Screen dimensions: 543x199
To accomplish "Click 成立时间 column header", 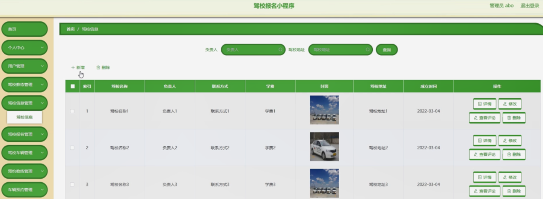I will click(x=428, y=87).
